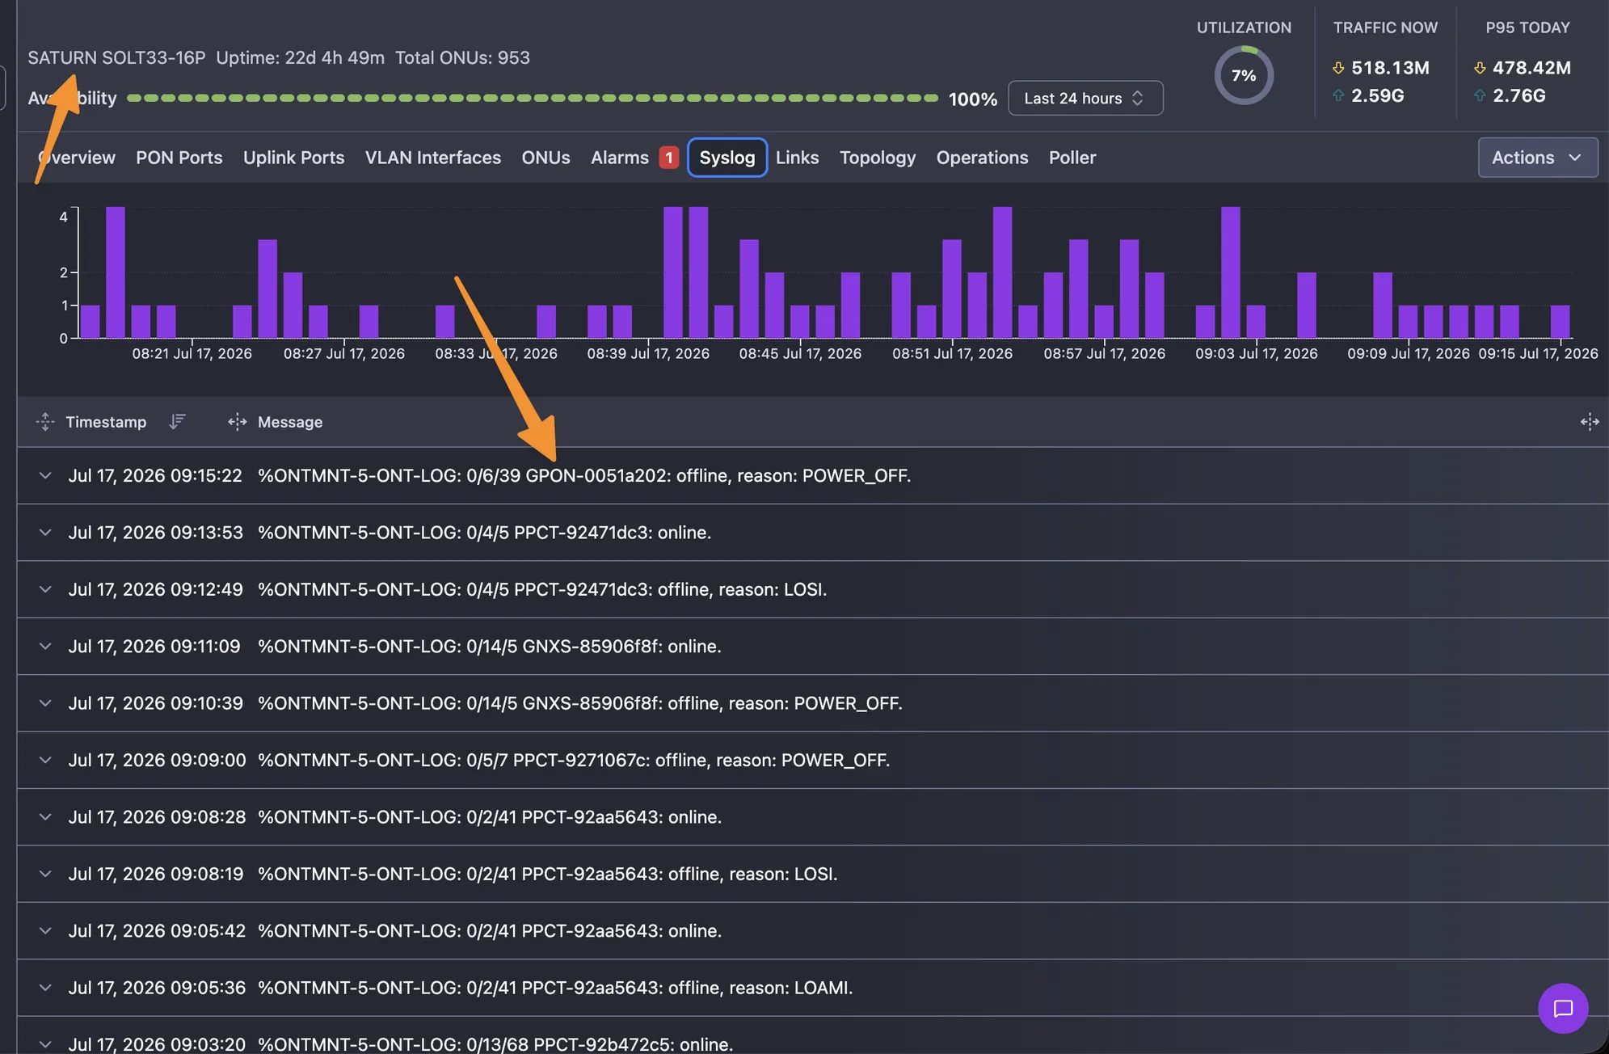Select PPCT-92aa5643 offline LOAMI message
Viewport: 1609px width, 1054px height.
tap(554, 988)
